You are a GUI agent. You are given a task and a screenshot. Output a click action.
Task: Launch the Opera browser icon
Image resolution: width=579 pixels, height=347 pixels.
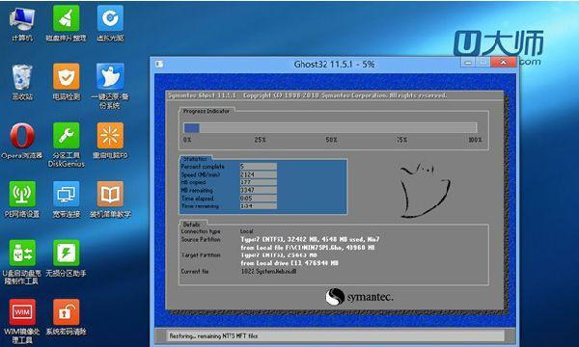(22, 136)
